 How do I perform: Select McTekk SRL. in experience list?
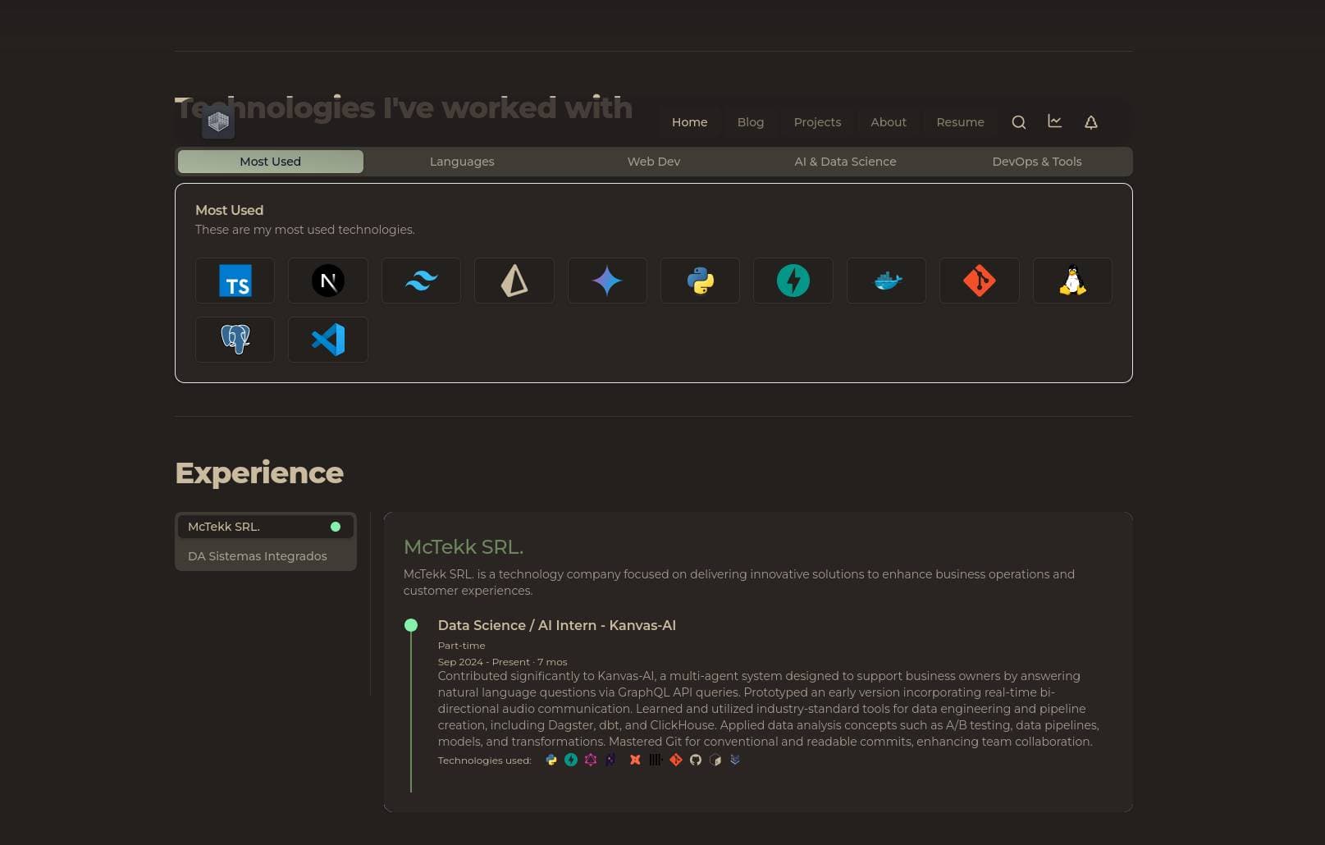click(x=266, y=527)
